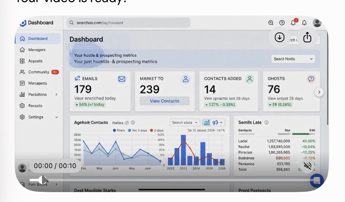This screenshot has width=345, height=202.
Task: Click the Market To person icon
Action: pyautogui.click(x=186, y=79)
